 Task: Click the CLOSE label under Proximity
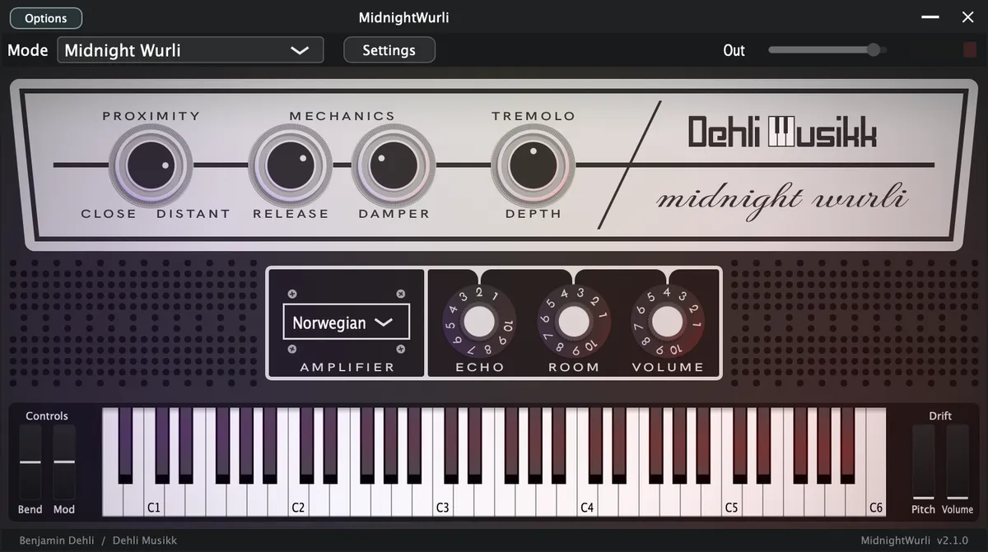pos(109,214)
